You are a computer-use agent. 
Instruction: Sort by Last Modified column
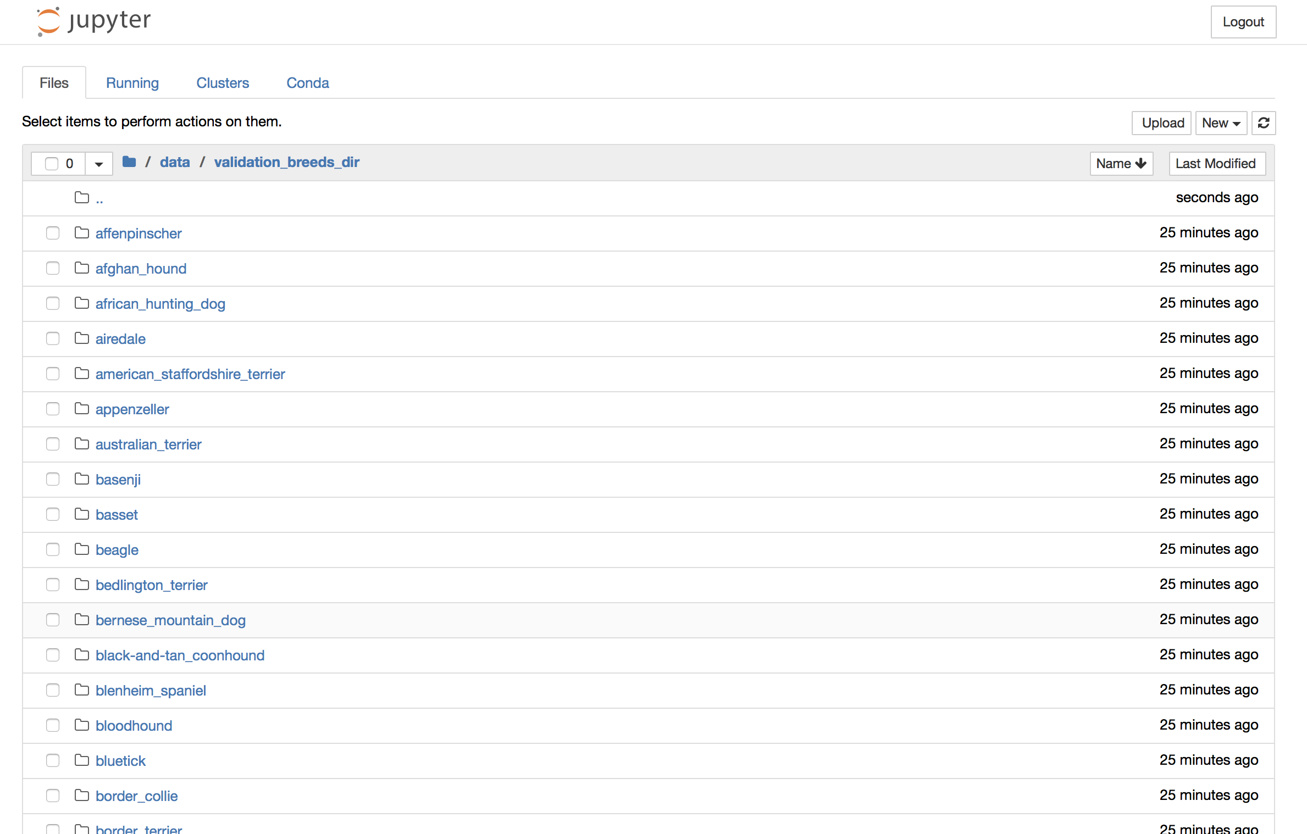tap(1216, 163)
